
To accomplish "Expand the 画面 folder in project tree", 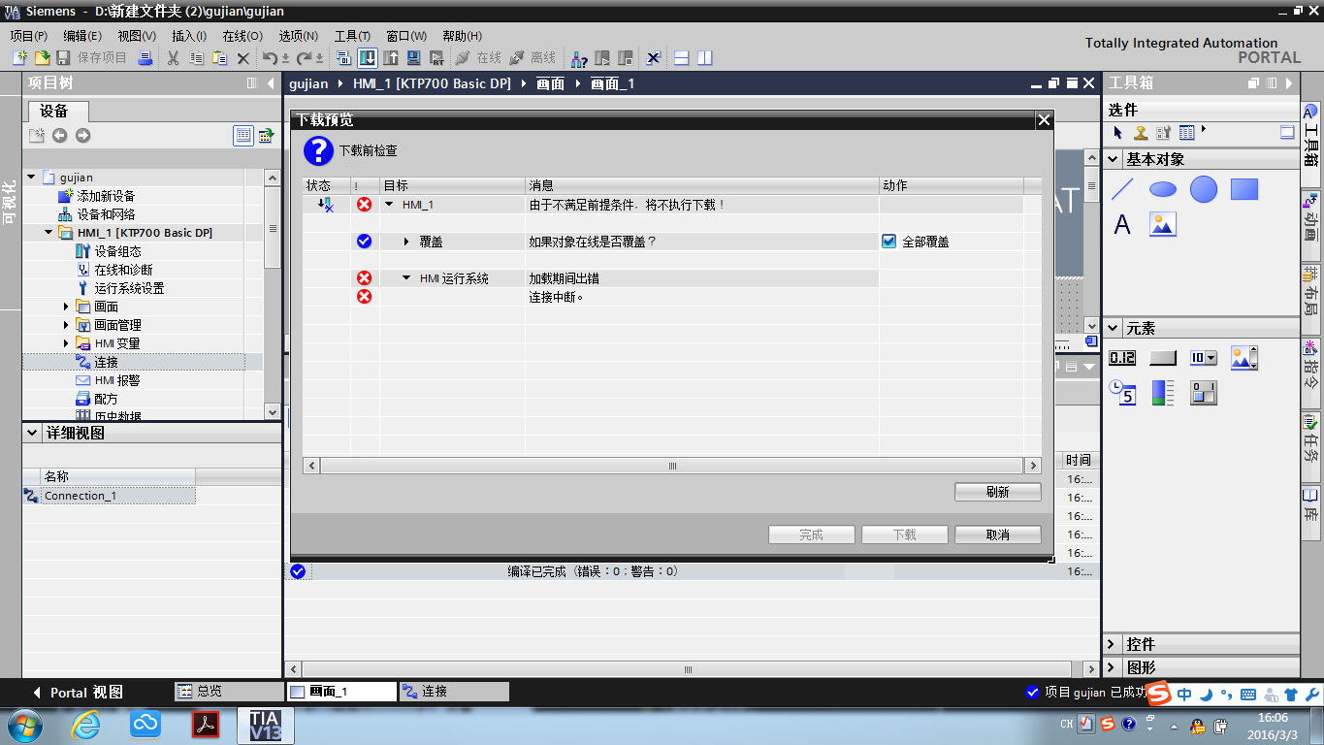I will [x=66, y=307].
